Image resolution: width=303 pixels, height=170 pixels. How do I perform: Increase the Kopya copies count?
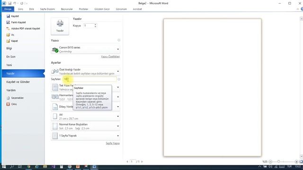pyautogui.click(x=95, y=25)
